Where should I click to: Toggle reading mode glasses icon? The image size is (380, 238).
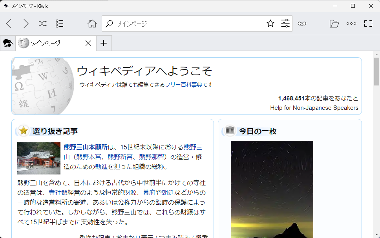(x=301, y=24)
